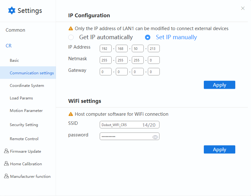251x196 pixels.
Task: Show the WiFi password with eye icon
Action: (155, 137)
